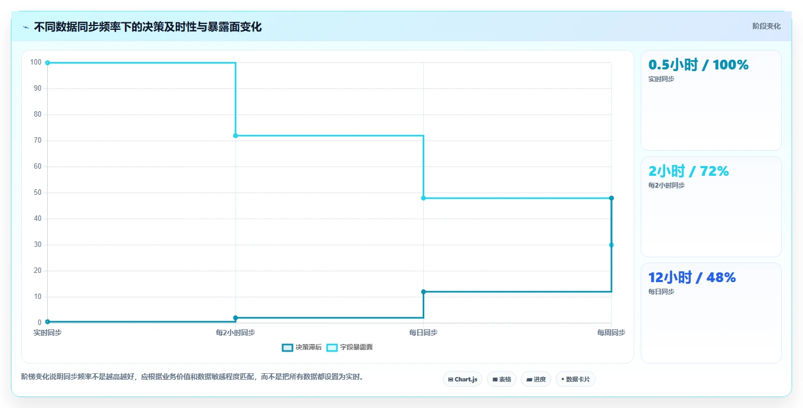Open the 0.5小时 / 100% stat card heading
Image resolution: width=803 pixels, height=408 pixels.
tap(698, 65)
